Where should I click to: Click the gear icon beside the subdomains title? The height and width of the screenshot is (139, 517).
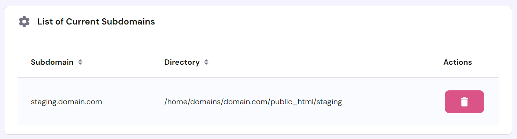pos(24,22)
